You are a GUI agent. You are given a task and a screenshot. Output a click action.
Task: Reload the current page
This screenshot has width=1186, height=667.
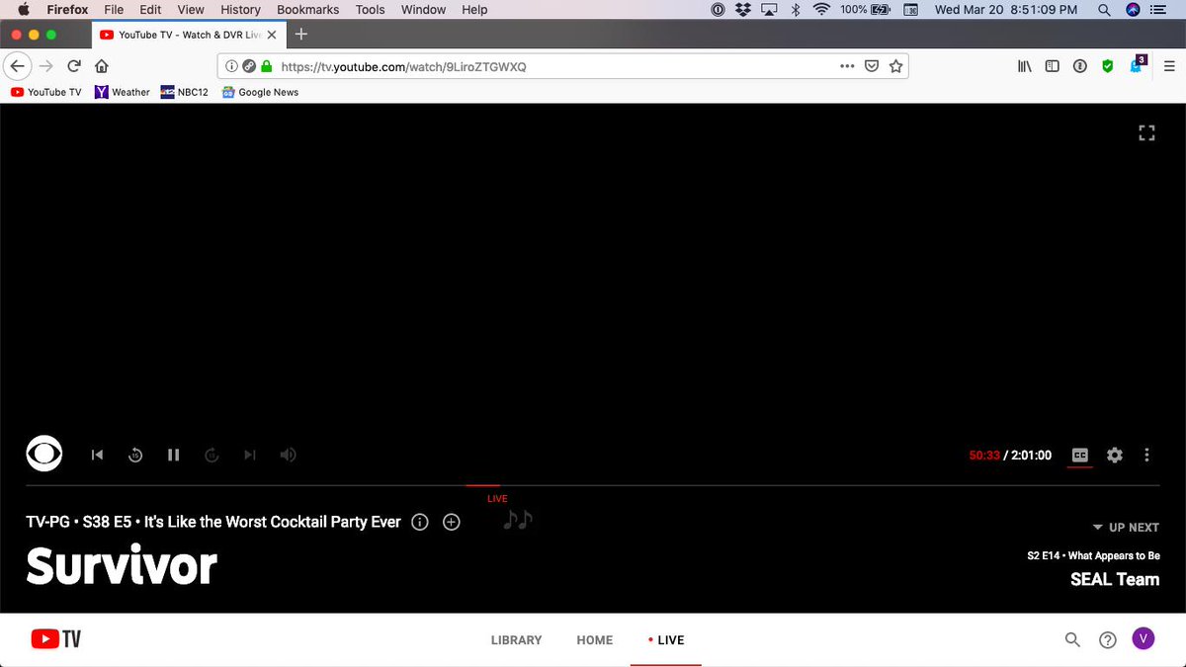pyautogui.click(x=73, y=66)
